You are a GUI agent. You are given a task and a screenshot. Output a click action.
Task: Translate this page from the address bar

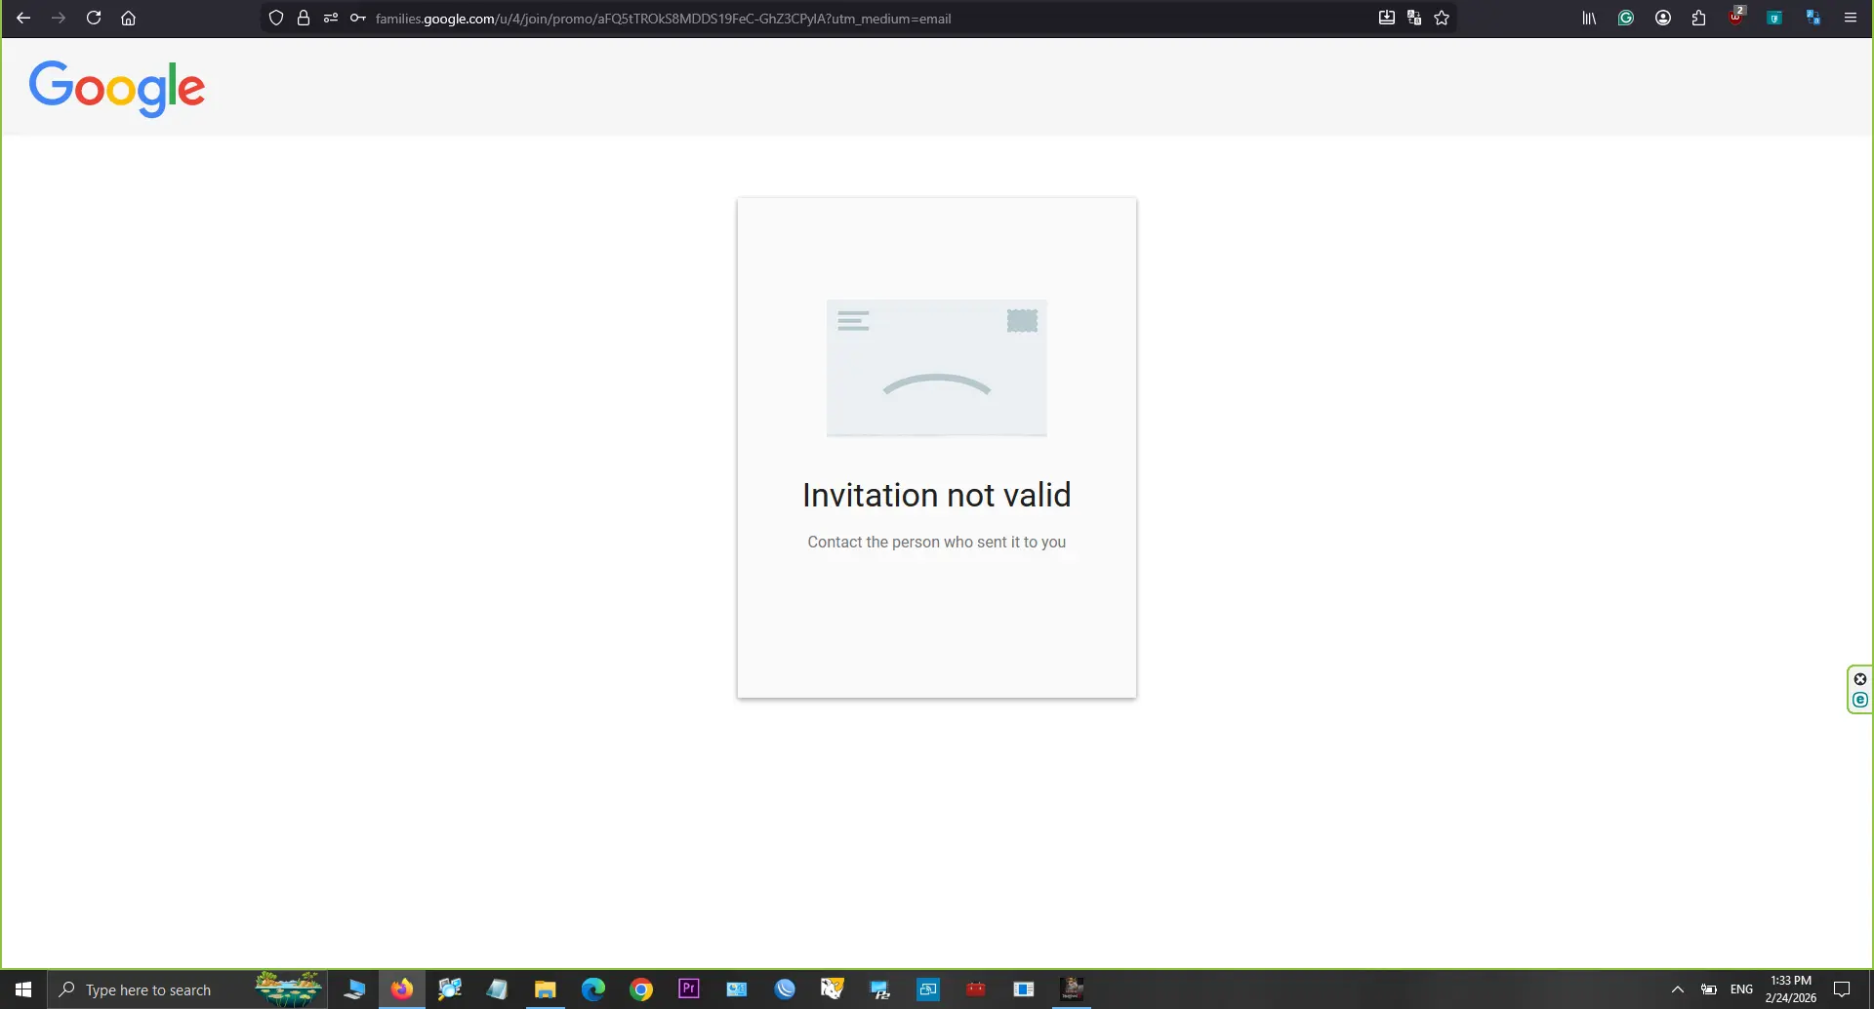pyautogui.click(x=1414, y=18)
